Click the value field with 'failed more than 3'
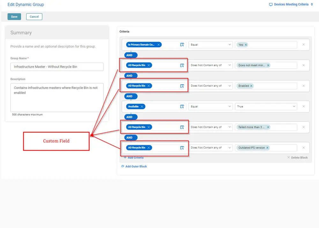This screenshot has height=228, width=319. point(266,127)
